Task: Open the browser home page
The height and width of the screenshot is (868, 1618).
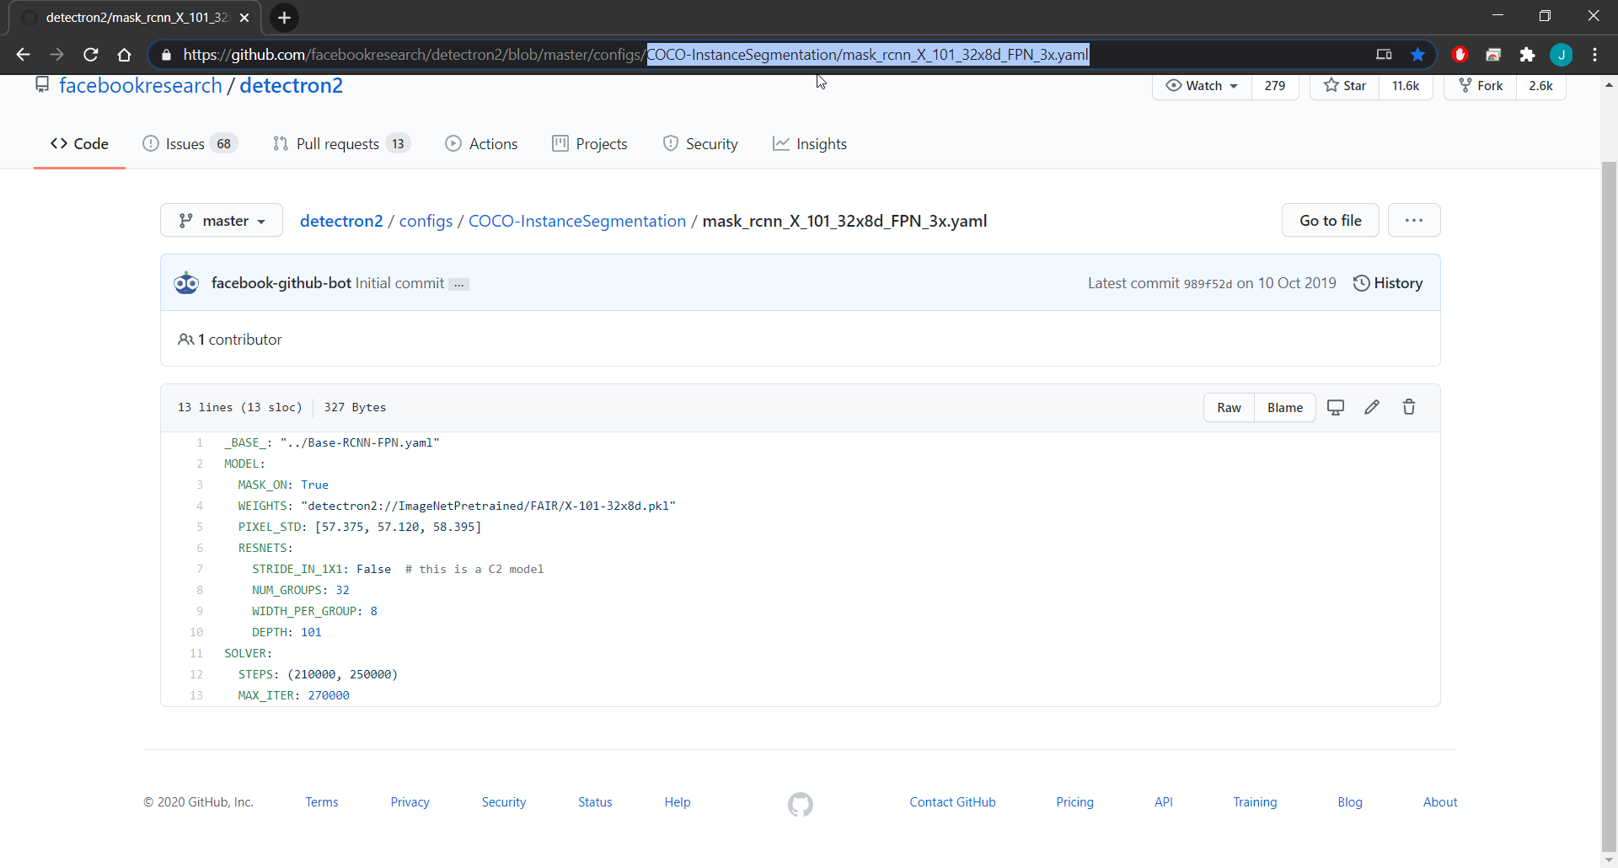Action: tap(125, 55)
